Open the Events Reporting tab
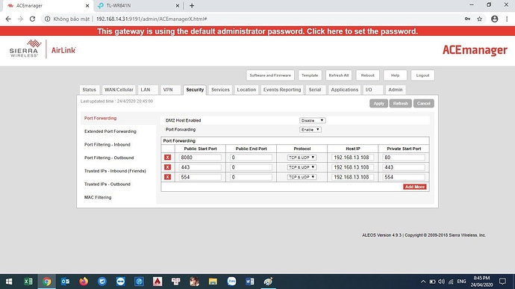This screenshot has height=289, width=515. click(282, 90)
